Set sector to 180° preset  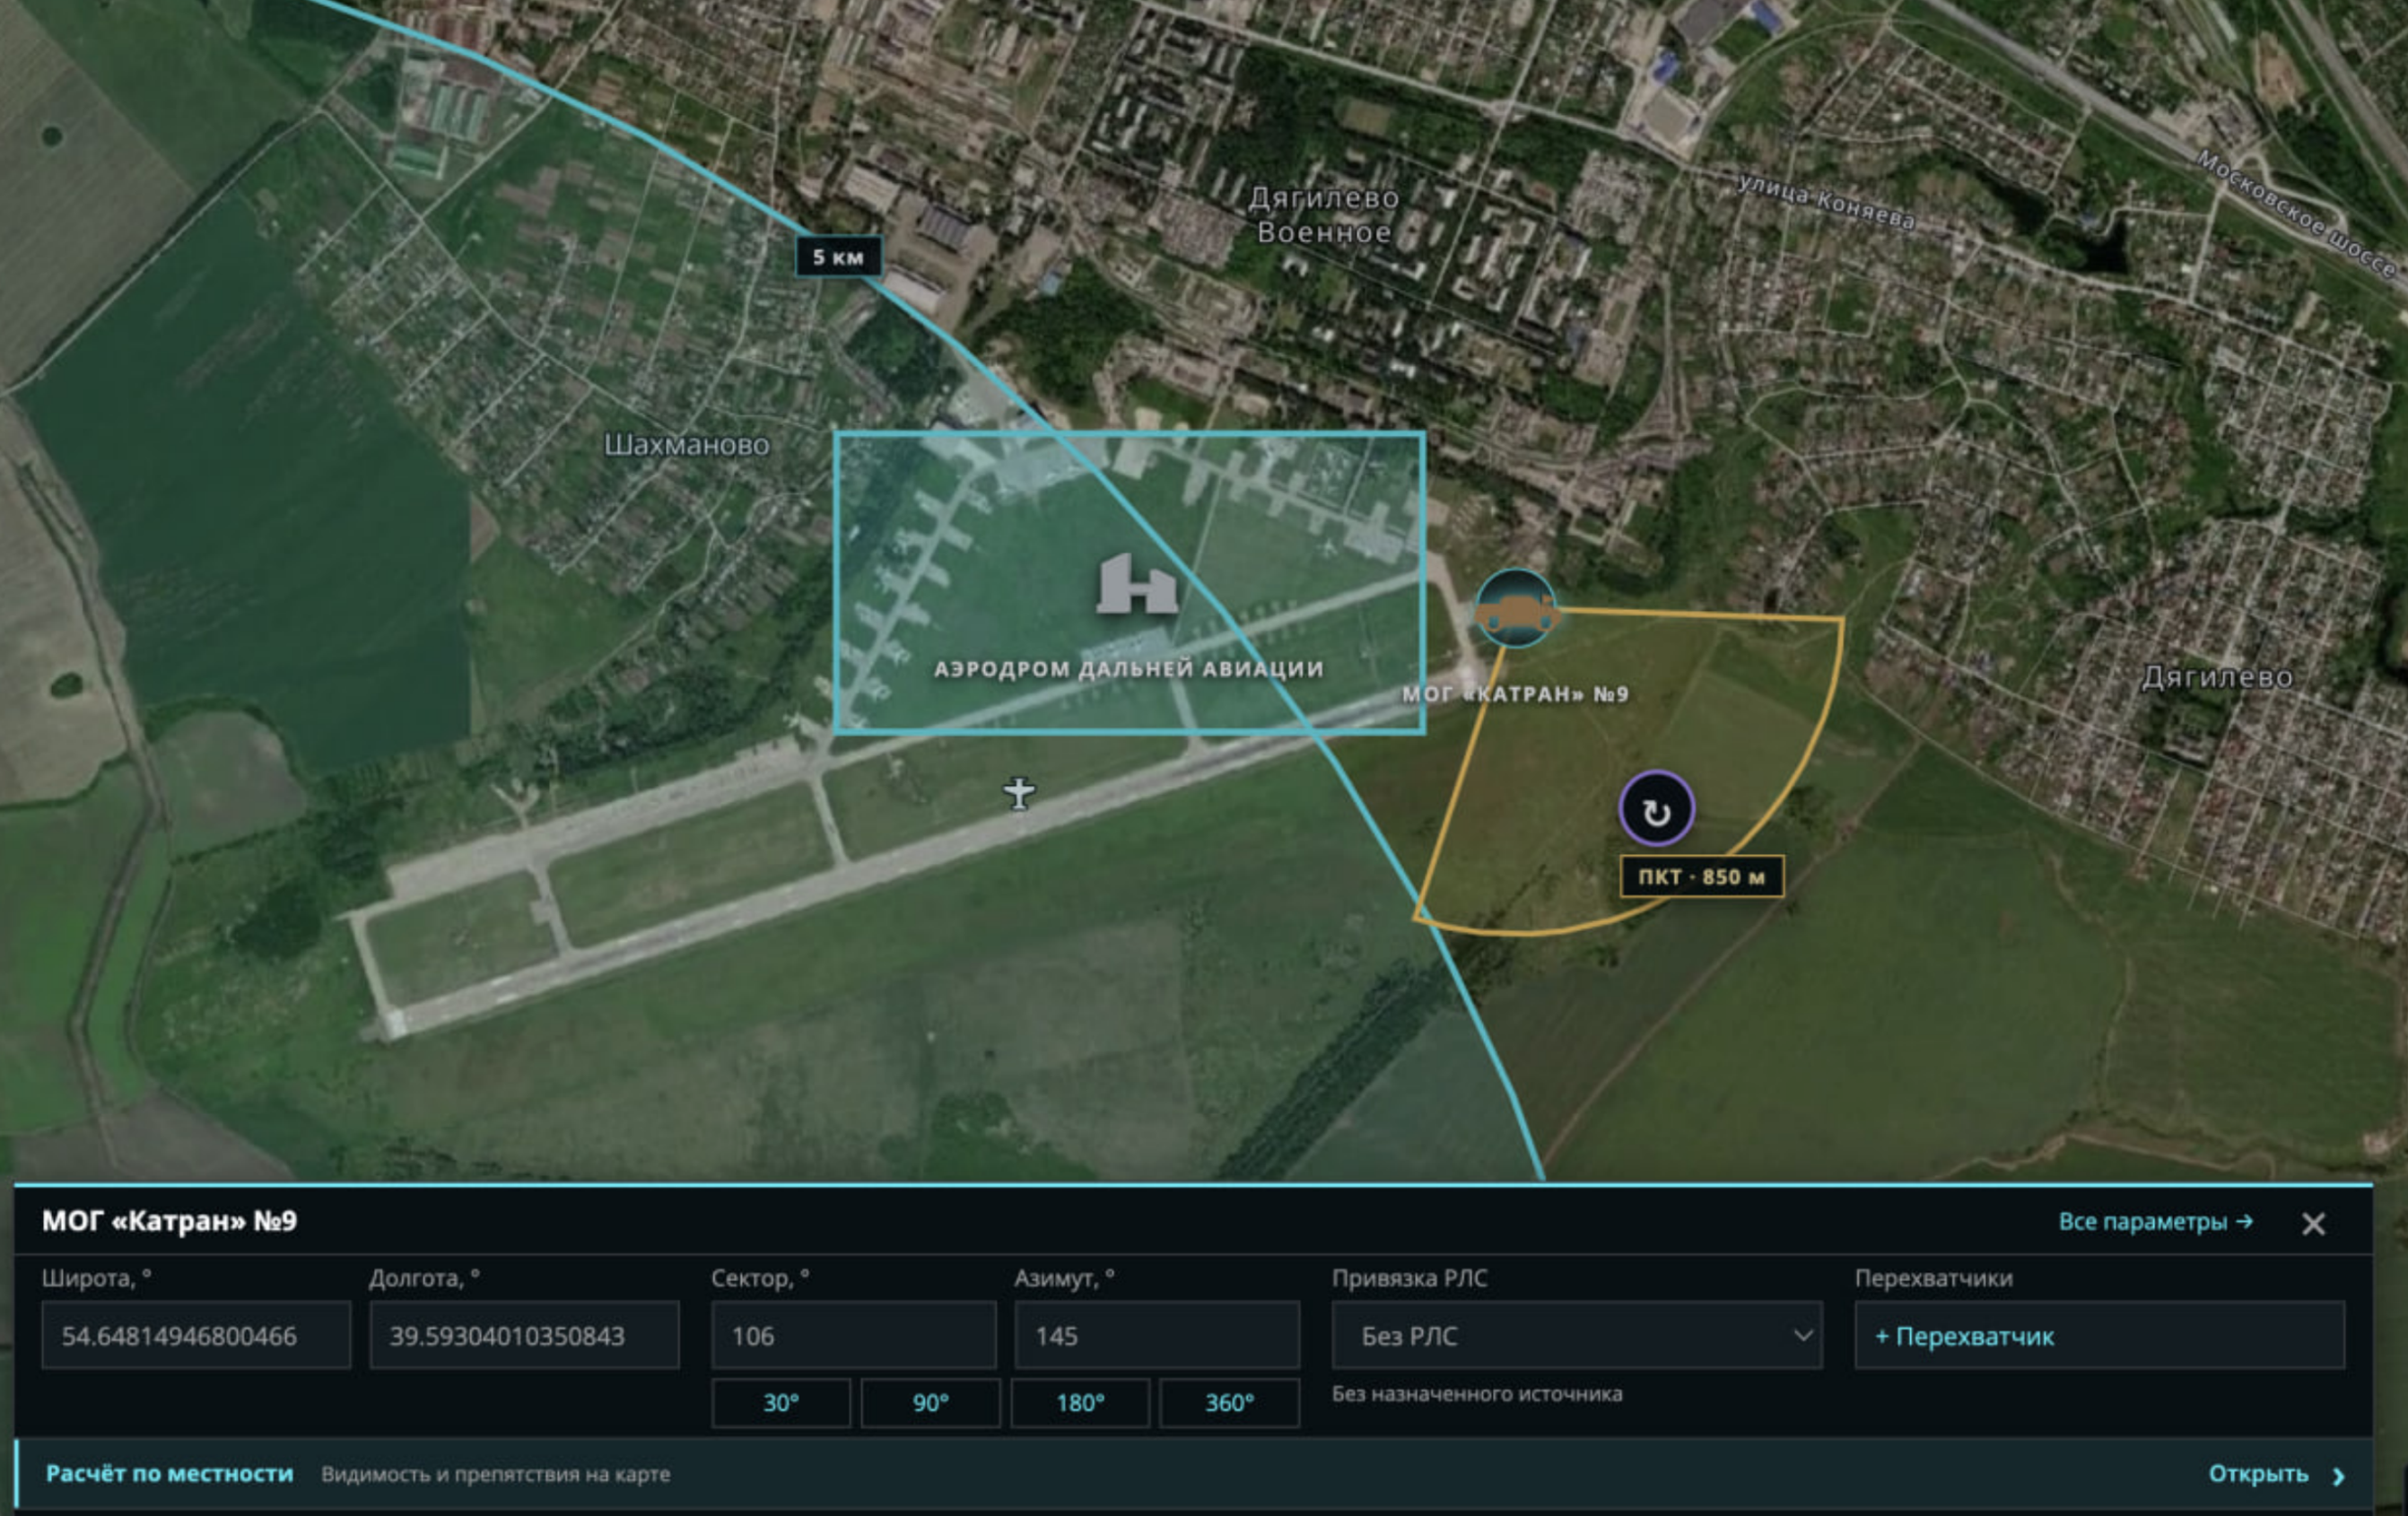tap(1080, 1403)
